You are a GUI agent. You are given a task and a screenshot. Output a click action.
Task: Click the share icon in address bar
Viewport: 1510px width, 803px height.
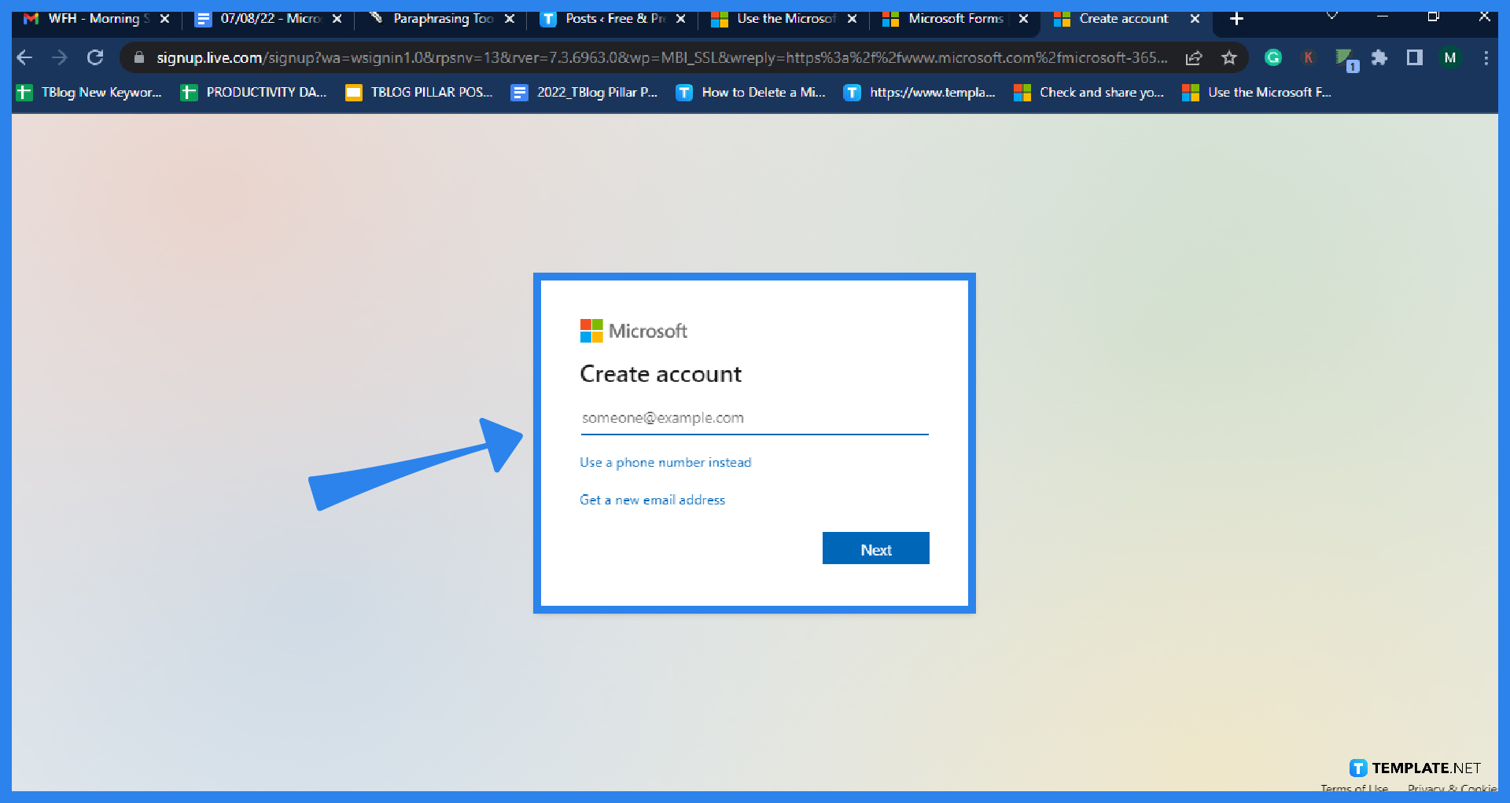pyautogui.click(x=1194, y=57)
